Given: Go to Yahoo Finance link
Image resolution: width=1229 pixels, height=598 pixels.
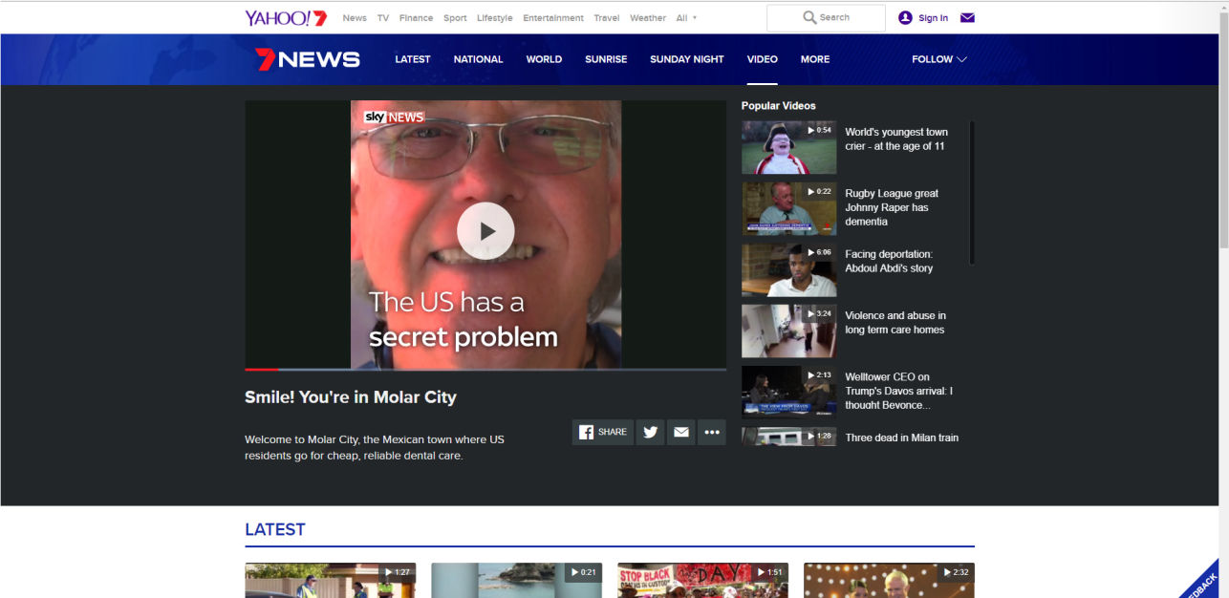Looking at the screenshot, I should pyautogui.click(x=416, y=17).
